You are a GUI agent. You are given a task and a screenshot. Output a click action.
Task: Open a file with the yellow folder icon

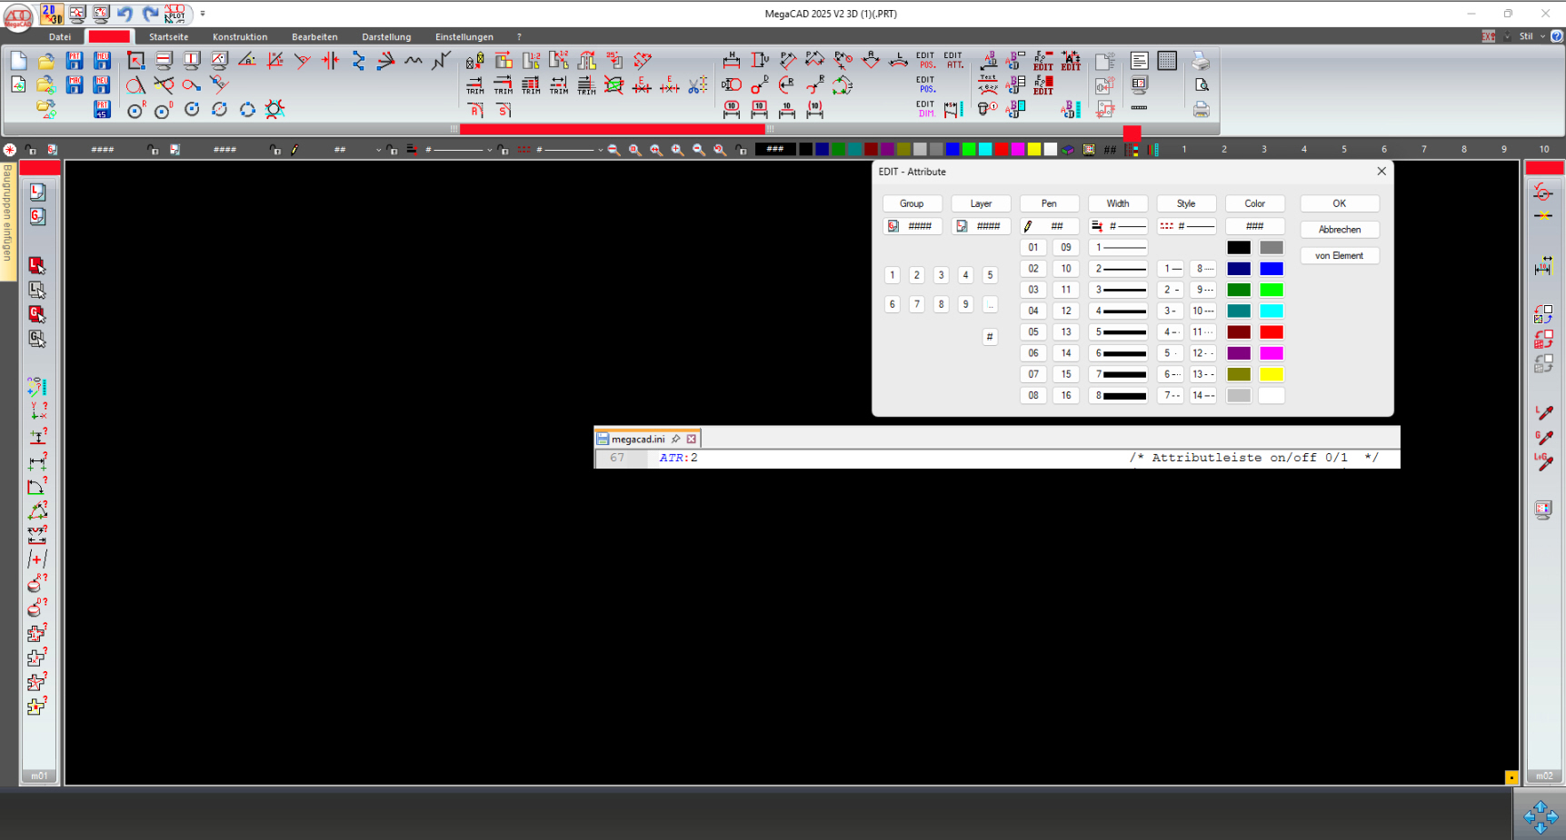point(46,61)
